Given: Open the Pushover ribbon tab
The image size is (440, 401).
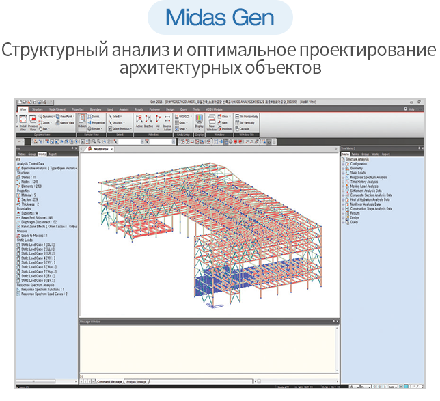Looking at the screenshot, I should pyautogui.click(x=154, y=109).
